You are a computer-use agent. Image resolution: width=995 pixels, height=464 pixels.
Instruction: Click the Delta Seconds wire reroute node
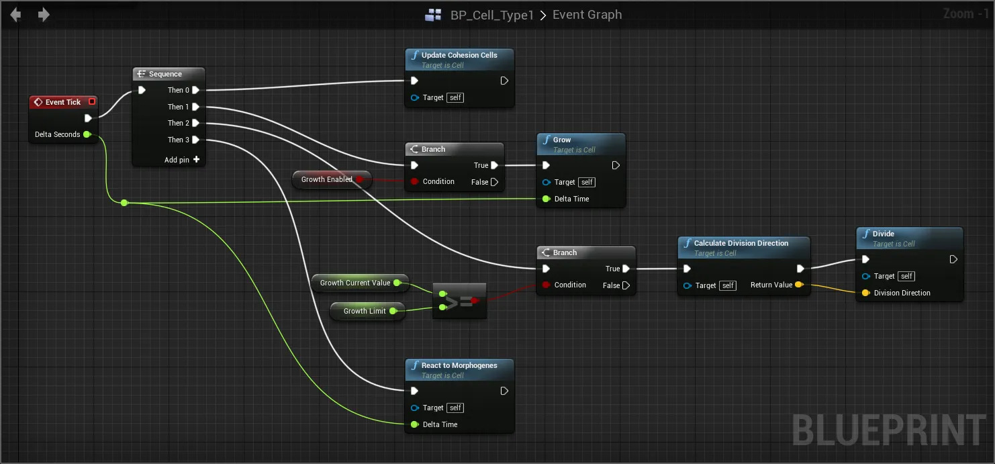point(124,202)
